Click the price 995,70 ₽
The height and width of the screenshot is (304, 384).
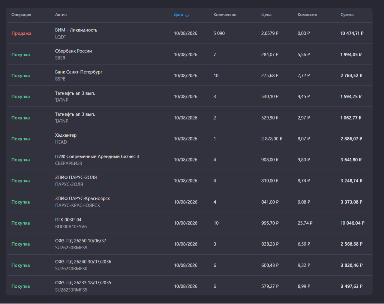[x=270, y=223]
